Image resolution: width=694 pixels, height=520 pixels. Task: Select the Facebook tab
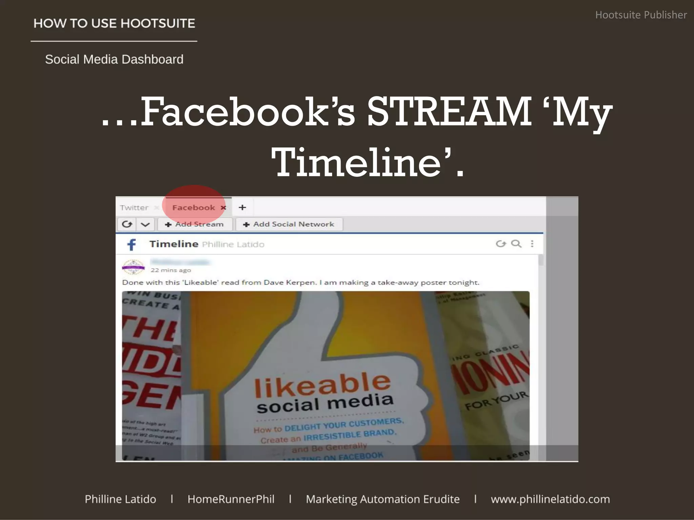(193, 208)
